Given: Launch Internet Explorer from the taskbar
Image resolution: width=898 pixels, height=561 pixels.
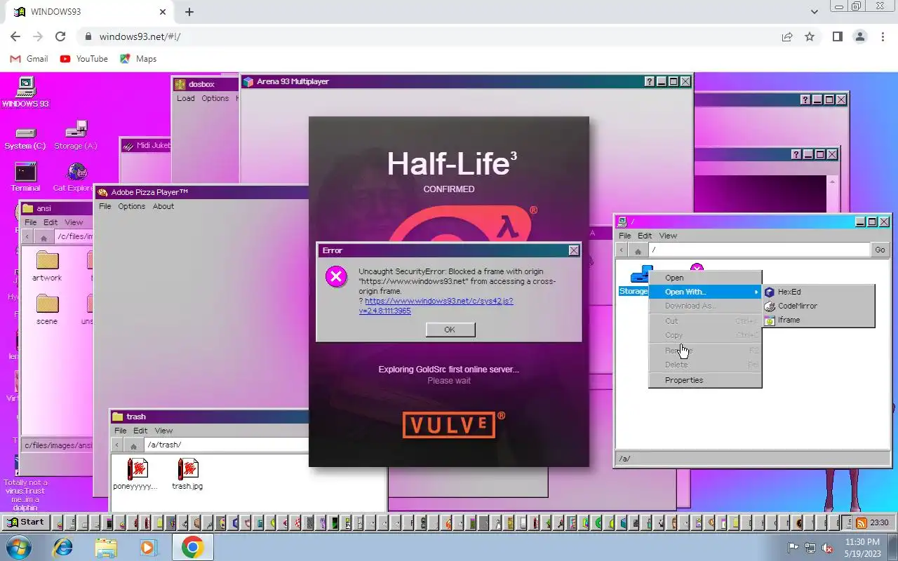Looking at the screenshot, I should [x=63, y=547].
